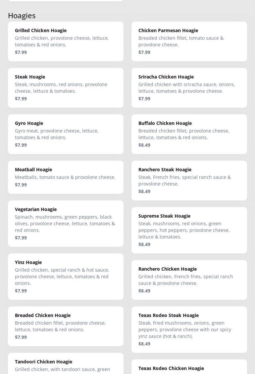The image size is (255, 374).
Task: Click the Breaded Chicken Hoagie item
Action: pos(66,326)
